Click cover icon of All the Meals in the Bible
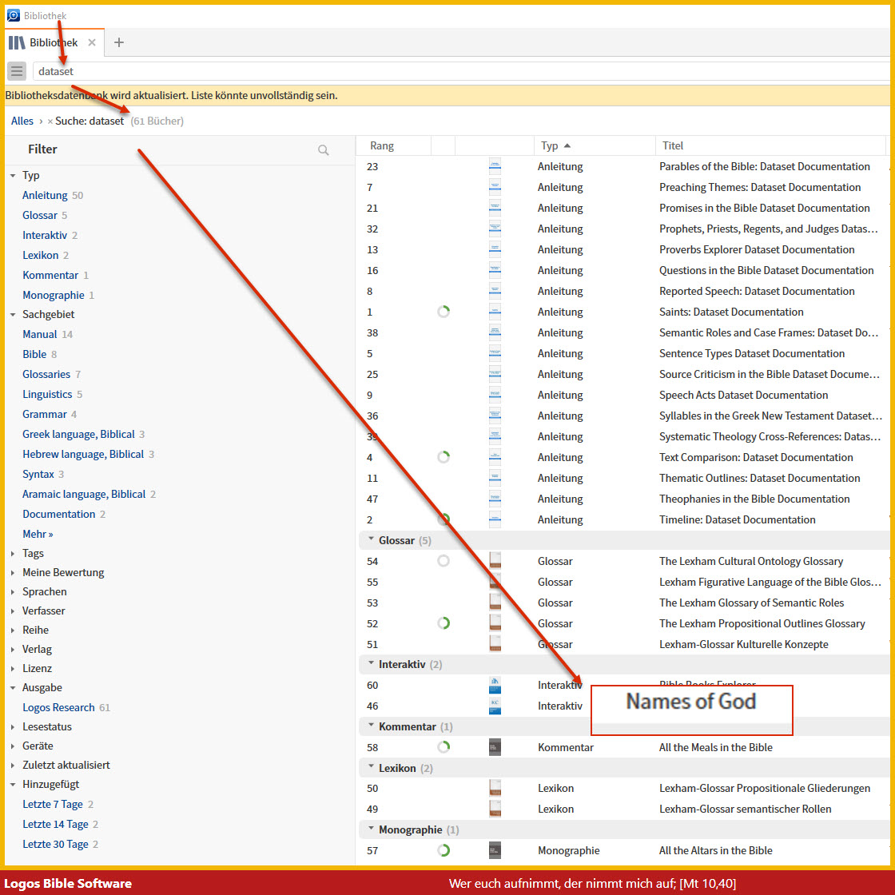895x895 pixels. tap(495, 747)
